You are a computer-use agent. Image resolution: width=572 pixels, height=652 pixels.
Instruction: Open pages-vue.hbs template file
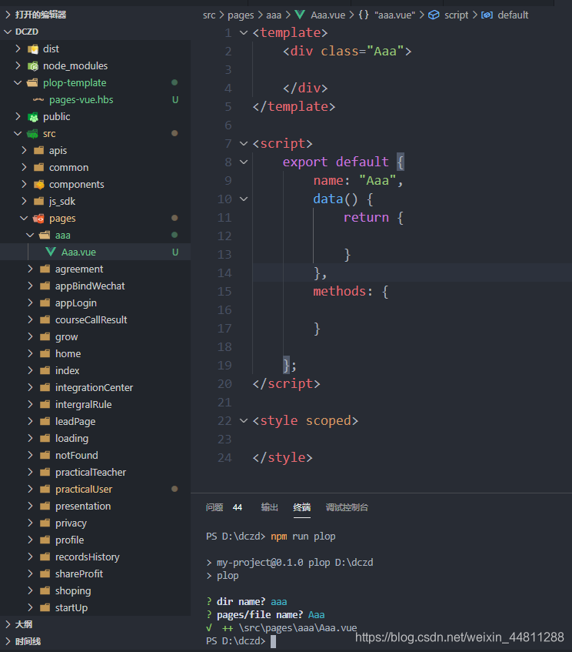95,100
